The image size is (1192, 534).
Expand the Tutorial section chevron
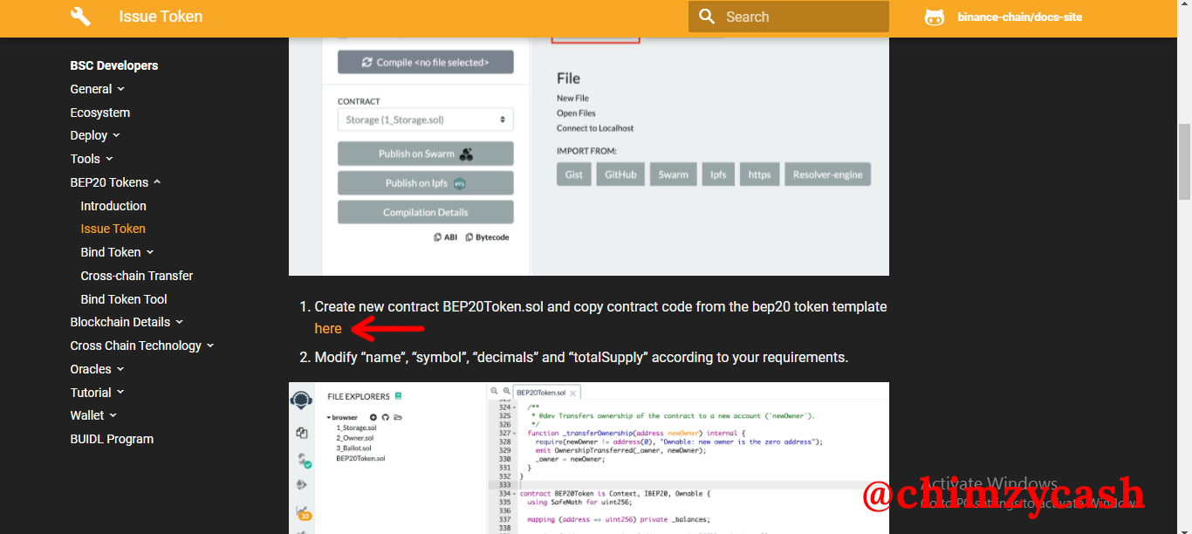[120, 393]
